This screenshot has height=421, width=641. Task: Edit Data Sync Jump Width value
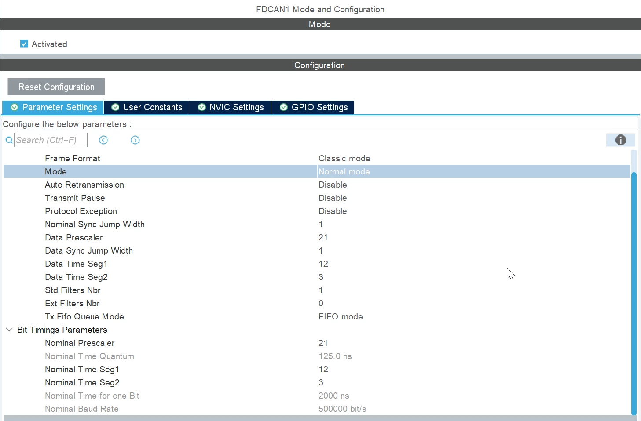point(321,250)
